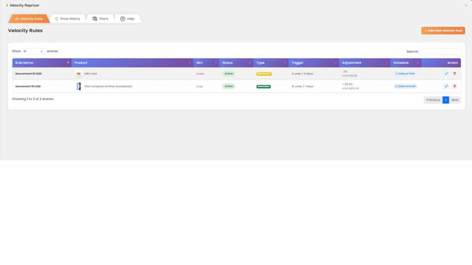Sort by Adjustment column

pos(364,63)
